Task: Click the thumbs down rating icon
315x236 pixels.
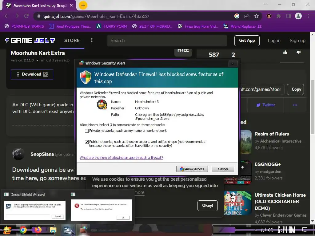Action: click(298, 52)
